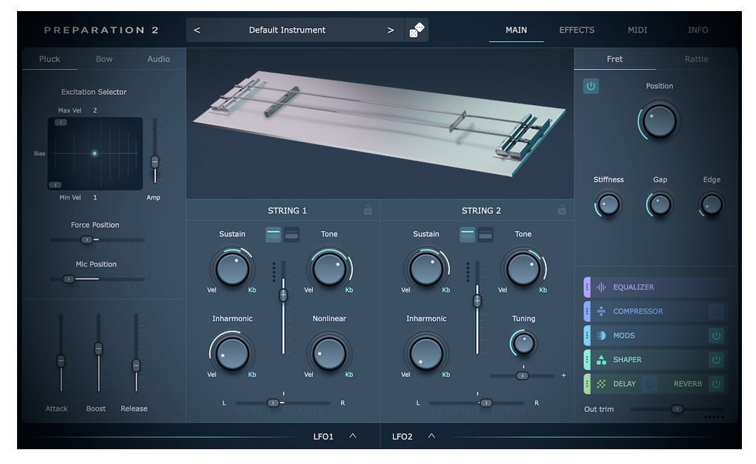Viewport: 756px width, 464px height.
Task: Click the Shaper shapes icon
Action: pos(601,360)
